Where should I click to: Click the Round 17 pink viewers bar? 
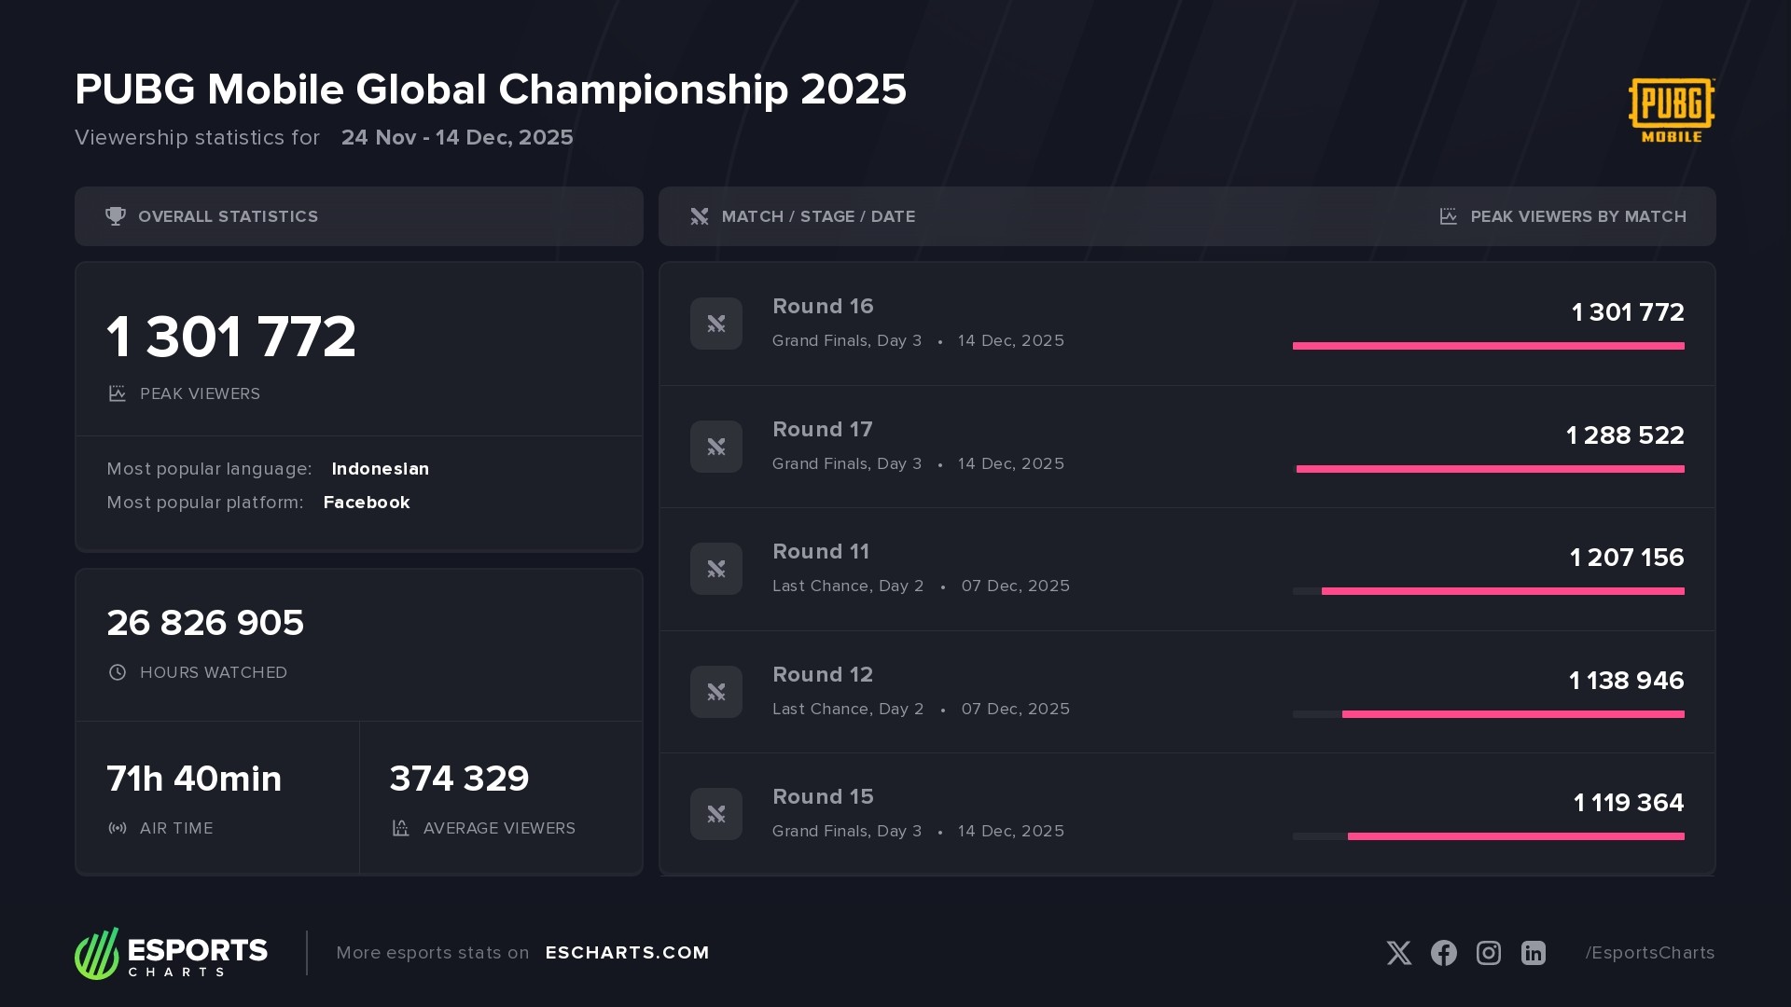click(x=1490, y=469)
